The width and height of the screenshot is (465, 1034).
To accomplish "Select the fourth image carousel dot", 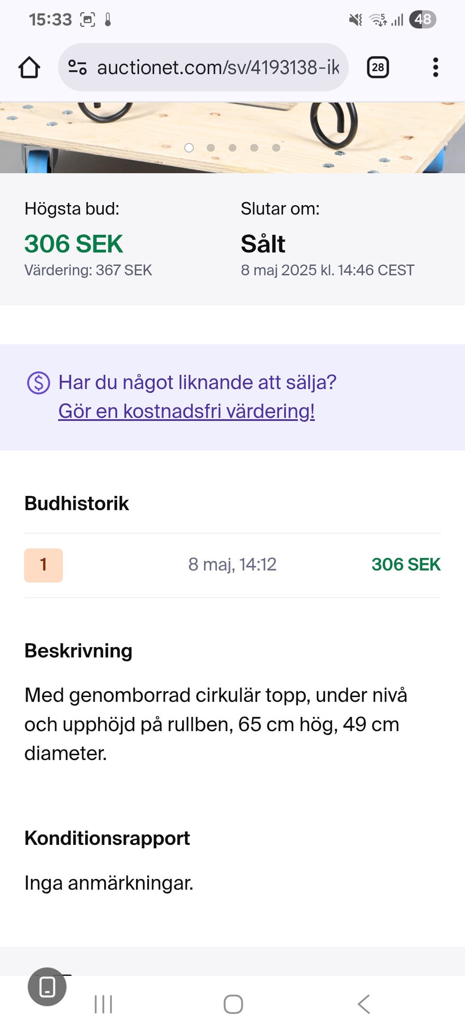I will click(x=254, y=148).
